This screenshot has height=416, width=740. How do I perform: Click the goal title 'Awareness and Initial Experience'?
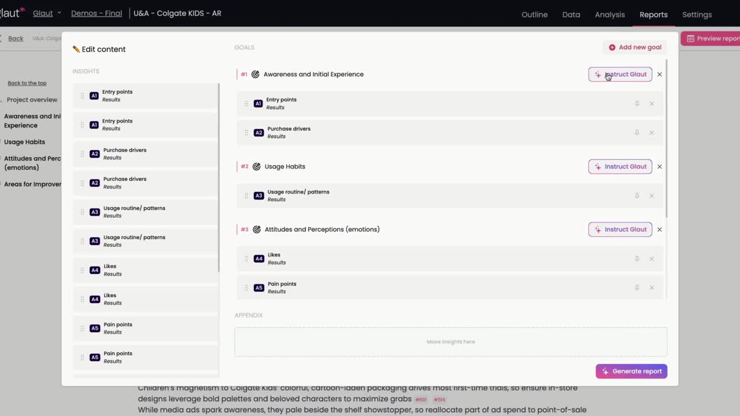tap(313, 74)
